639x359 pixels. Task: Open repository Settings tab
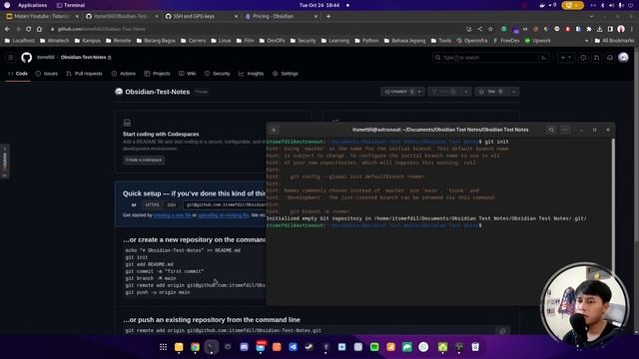pos(286,74)
